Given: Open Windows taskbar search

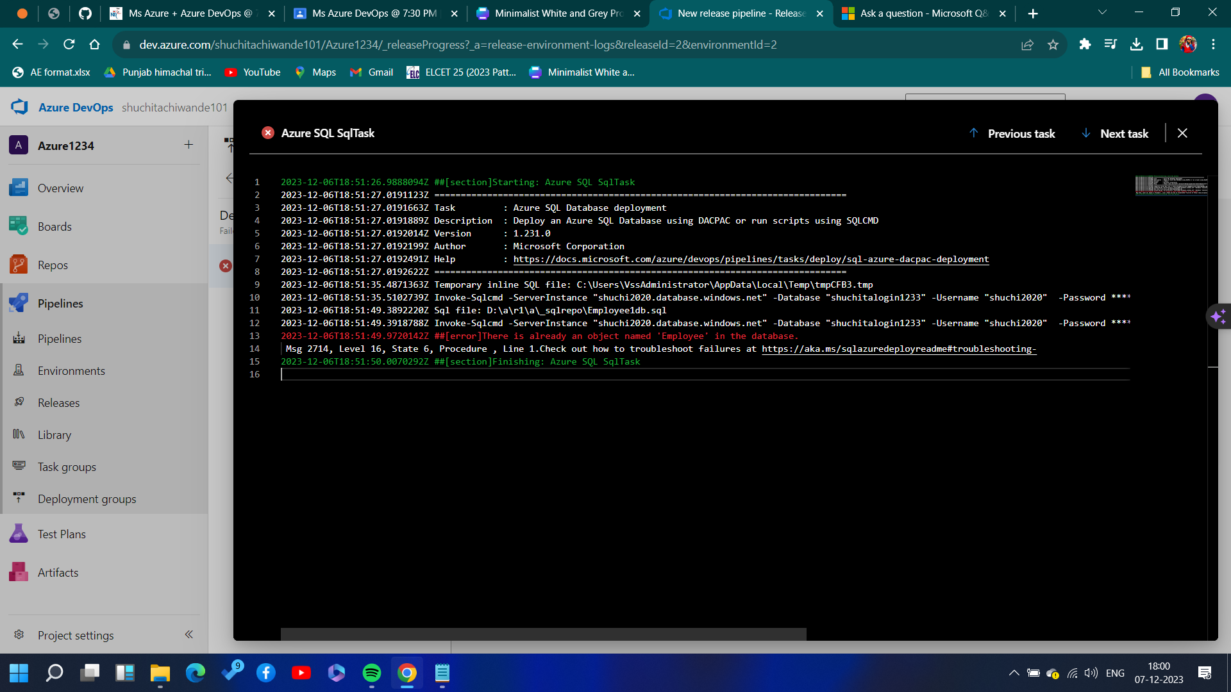Looking at the screenshot, I should (54, 673).
